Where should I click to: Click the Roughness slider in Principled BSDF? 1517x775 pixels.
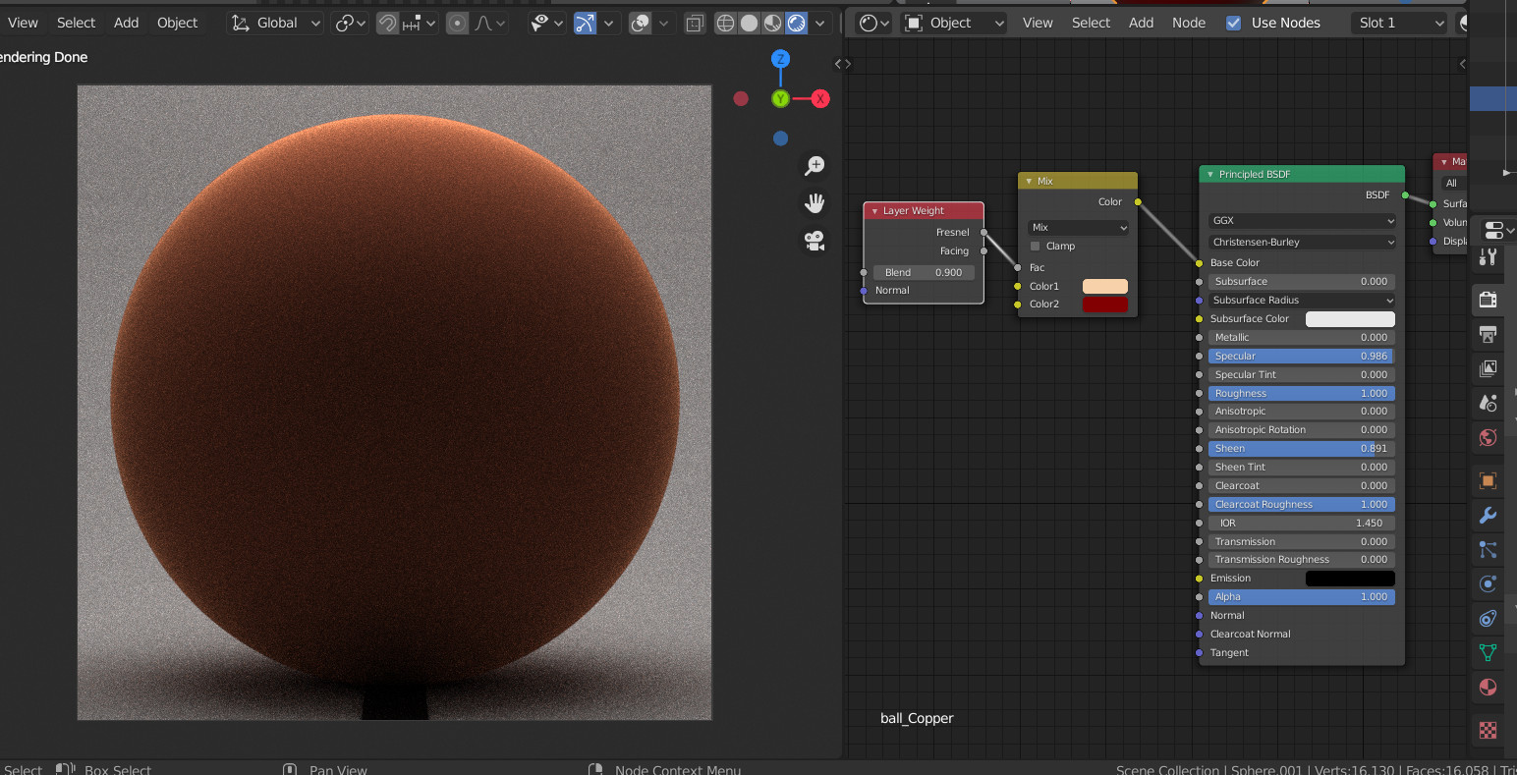[x=1301, y=393]
